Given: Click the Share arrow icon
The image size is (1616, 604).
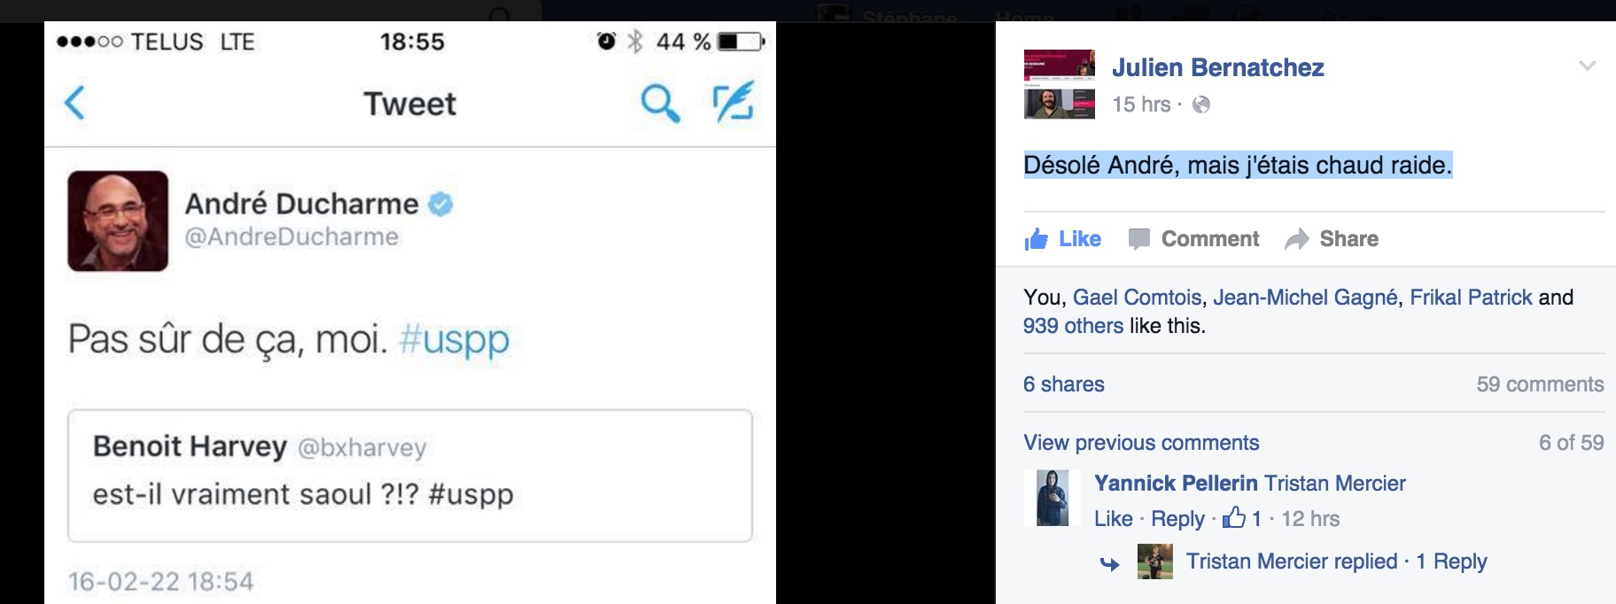Looking at the screenshot, I should [x=1297, y=239].
